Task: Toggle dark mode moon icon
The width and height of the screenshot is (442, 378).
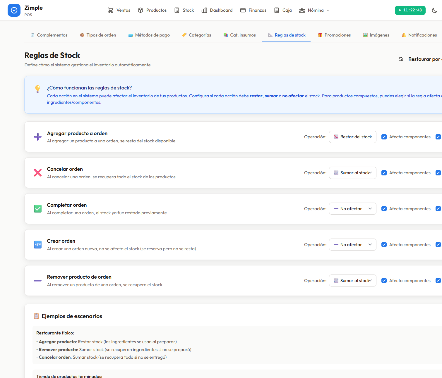Action: [x=435, y=10]
